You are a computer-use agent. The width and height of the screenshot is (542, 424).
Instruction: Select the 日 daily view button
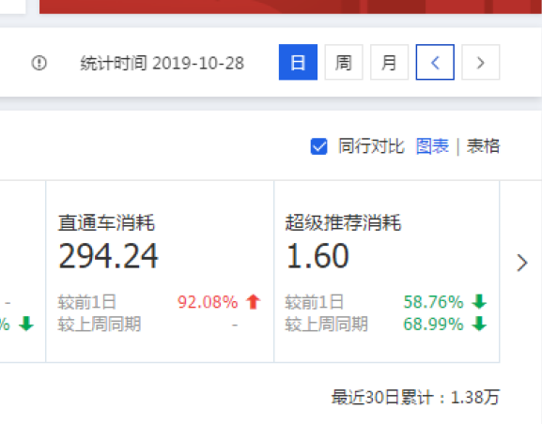point(298,62)
